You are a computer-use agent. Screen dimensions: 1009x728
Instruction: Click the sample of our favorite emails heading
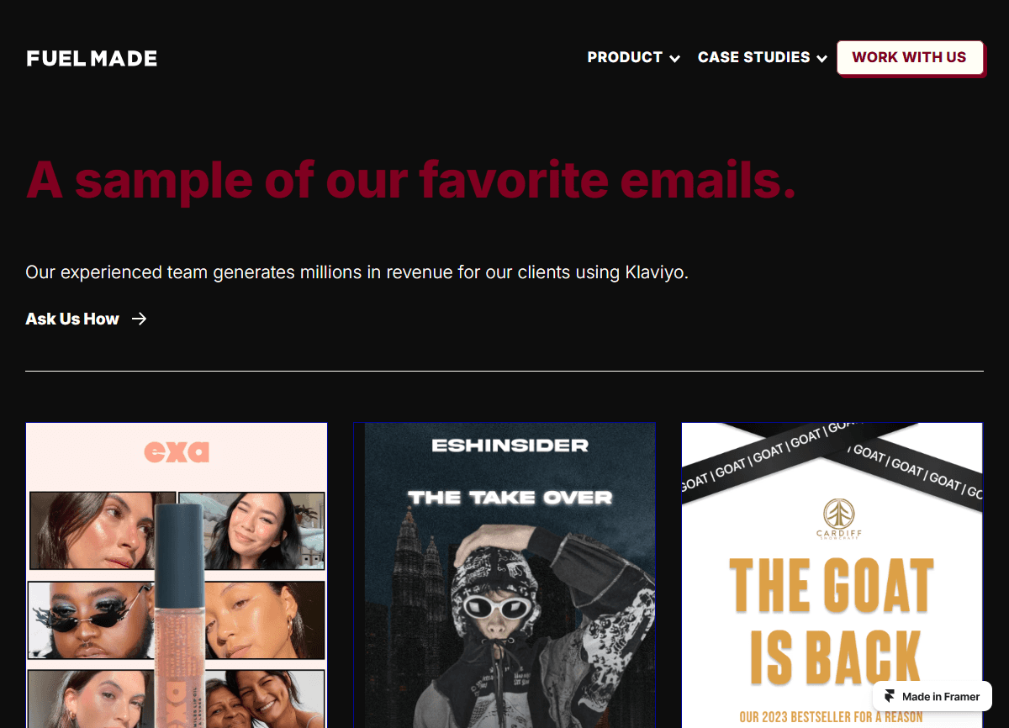coord(411,180)
